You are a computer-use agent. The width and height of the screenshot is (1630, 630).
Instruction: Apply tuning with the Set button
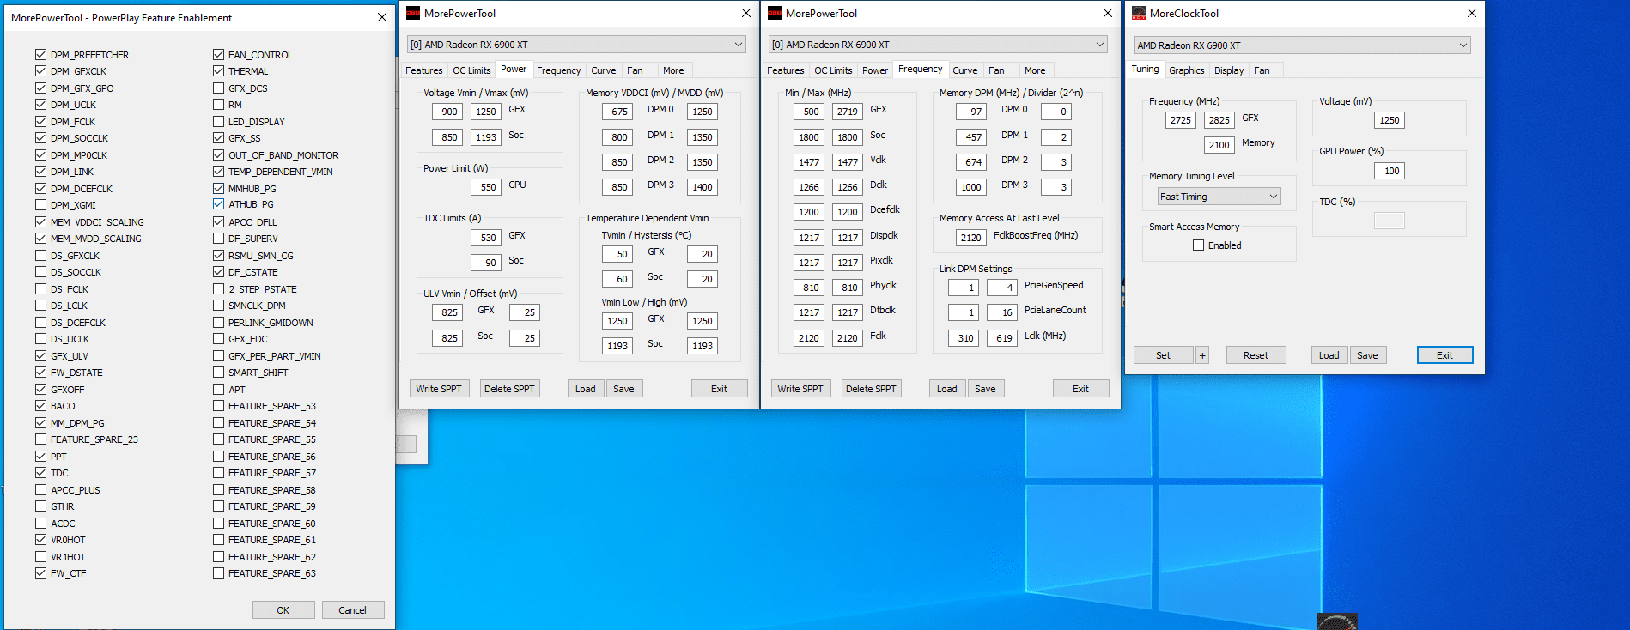[x=1163, y=355]
